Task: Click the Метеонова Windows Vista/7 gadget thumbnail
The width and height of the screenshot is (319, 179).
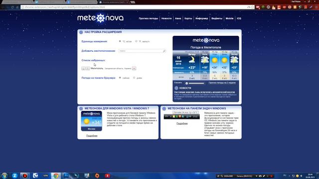Action: coord(92,121)
